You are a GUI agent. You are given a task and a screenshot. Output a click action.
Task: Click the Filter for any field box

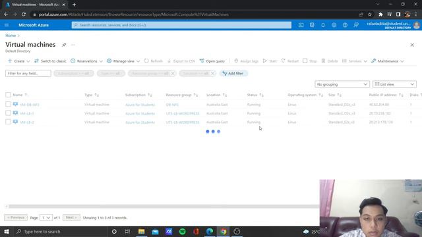coord(28,73)
